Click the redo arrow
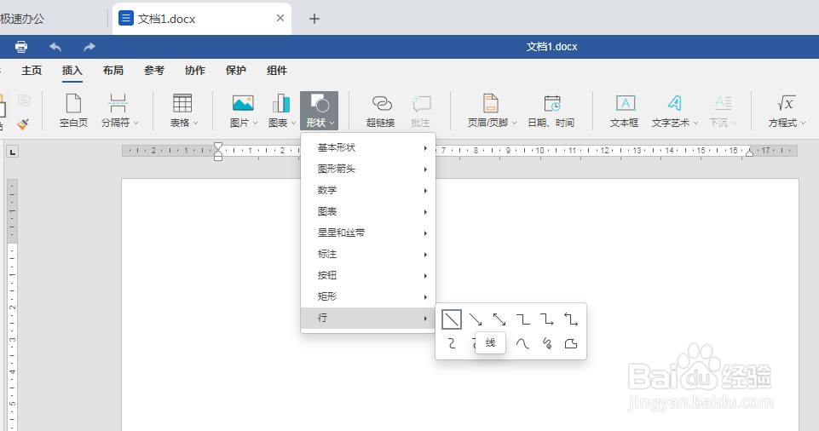The width and height of the screenshot is (819, 431). coord(89,47)
